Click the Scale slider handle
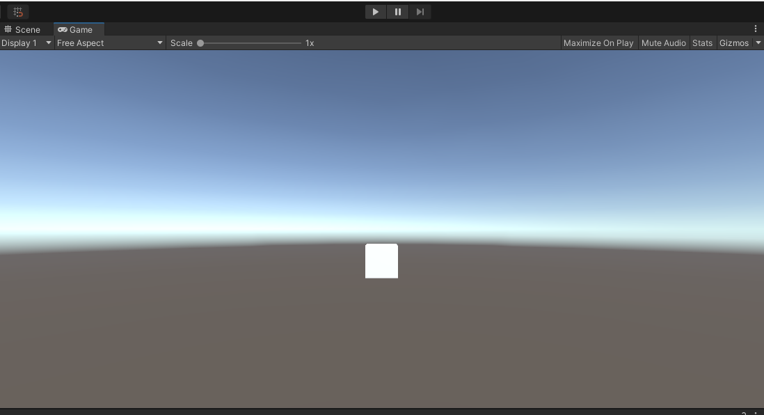The width and height of the screenshot is (764, 415). 200,43
